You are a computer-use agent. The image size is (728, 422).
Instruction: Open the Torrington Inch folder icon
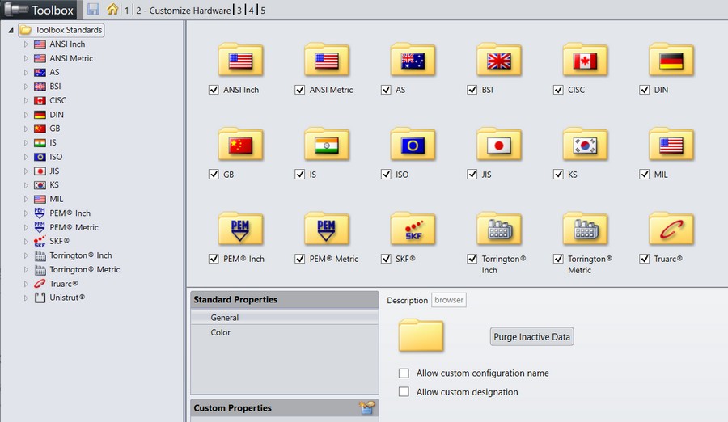click(x=499, y=229)
